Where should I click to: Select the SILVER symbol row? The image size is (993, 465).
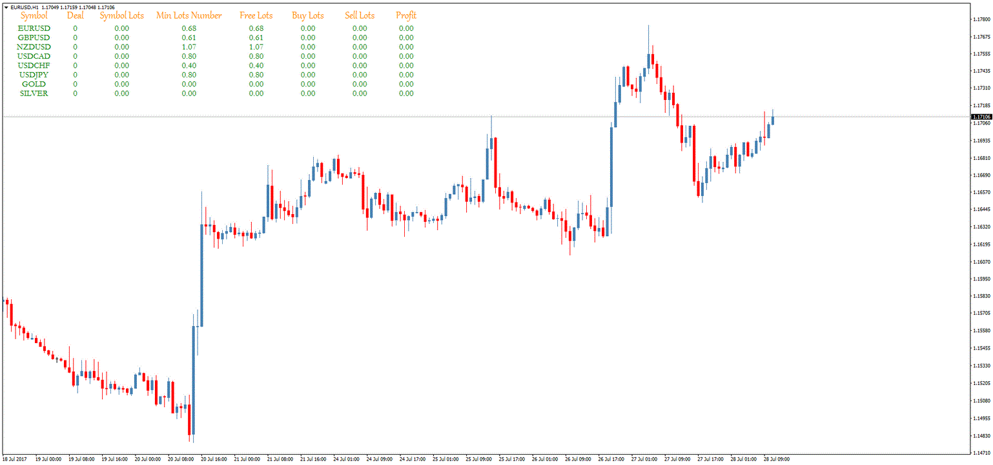[x=216, y=94]
